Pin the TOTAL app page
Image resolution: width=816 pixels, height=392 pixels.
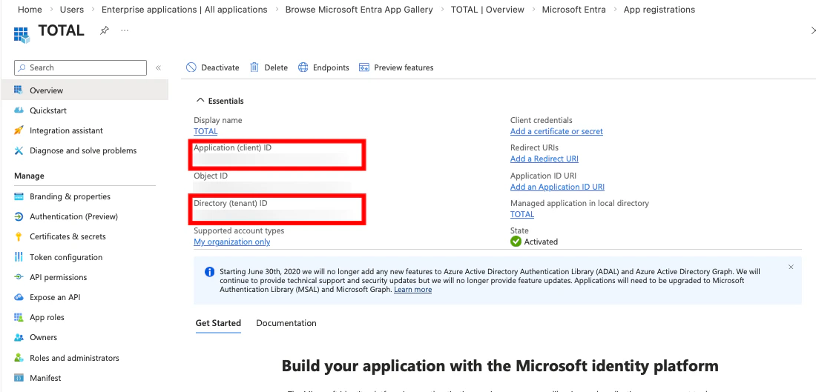tap(105, 30)
